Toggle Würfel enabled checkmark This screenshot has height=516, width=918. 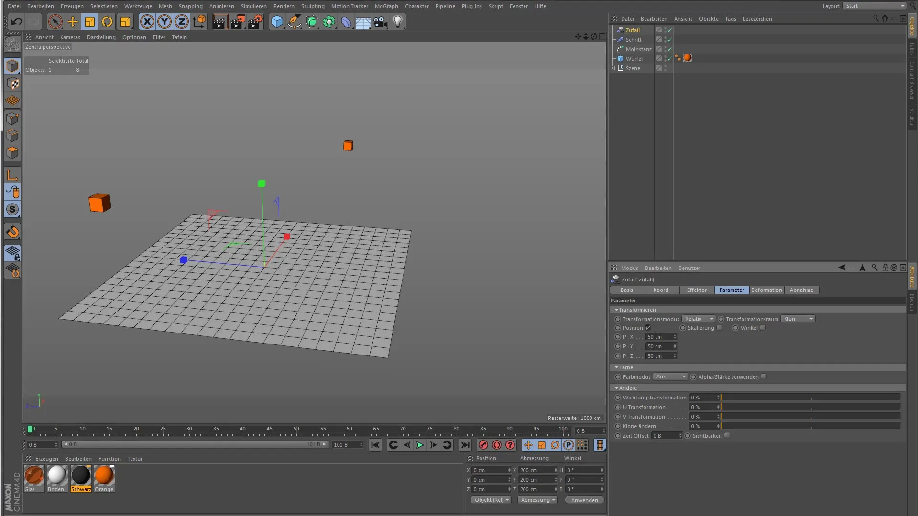(669, 59)
